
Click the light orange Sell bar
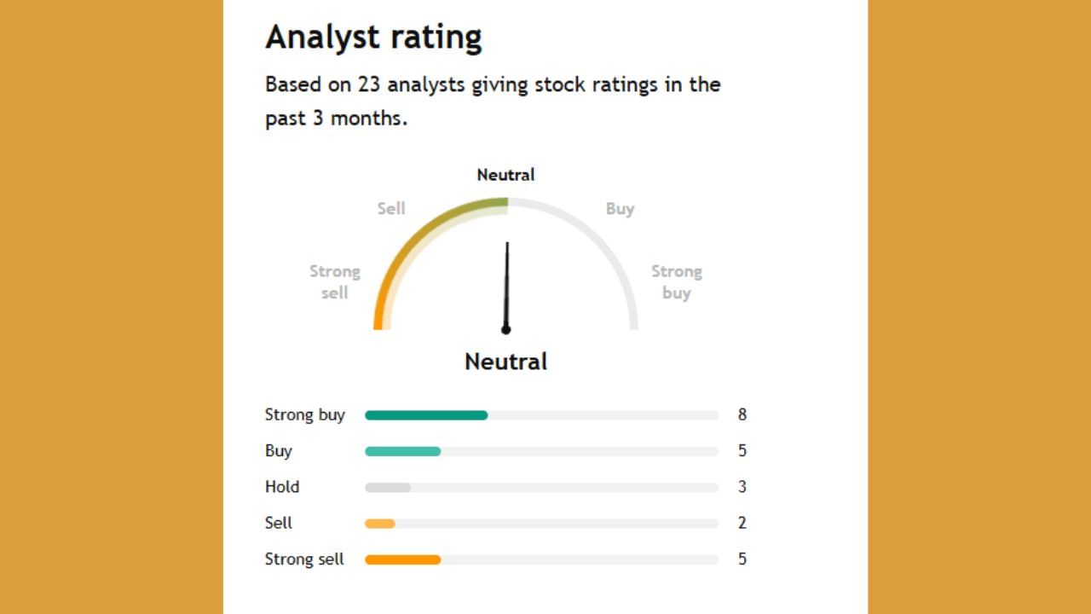click(380, 524)
